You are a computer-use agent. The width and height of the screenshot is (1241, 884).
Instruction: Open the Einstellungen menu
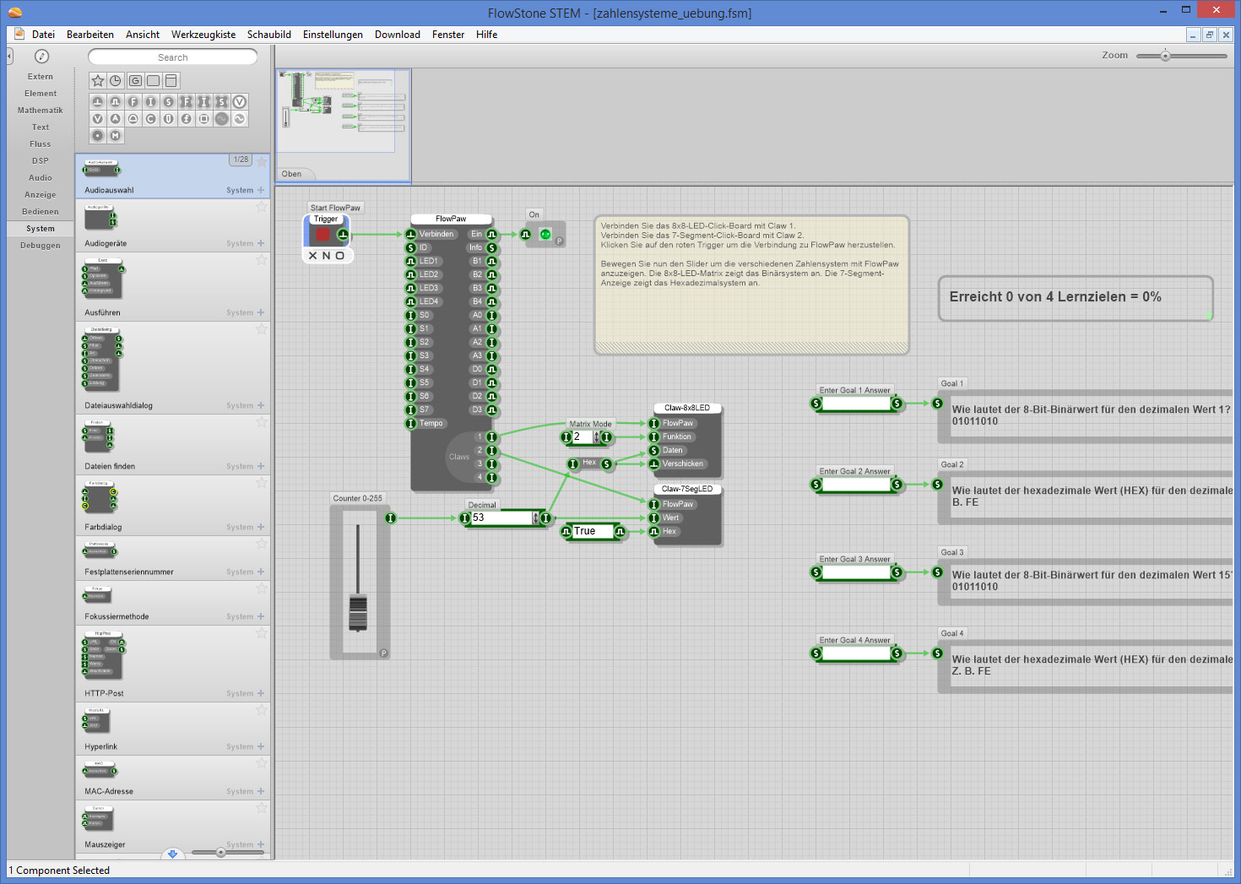(x=333, y=35)
